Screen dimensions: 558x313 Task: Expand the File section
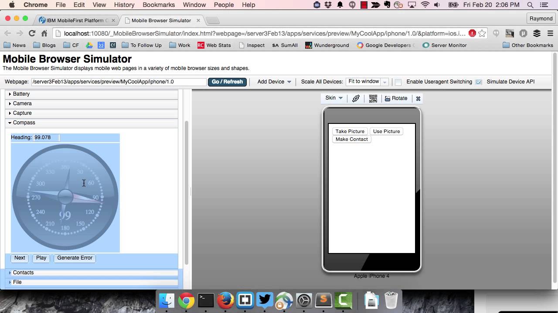pyautogui.click(x=92, y=282)
